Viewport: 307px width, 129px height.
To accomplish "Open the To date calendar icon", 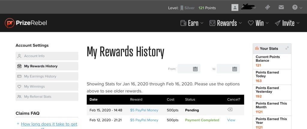I will tap(234, 69).
